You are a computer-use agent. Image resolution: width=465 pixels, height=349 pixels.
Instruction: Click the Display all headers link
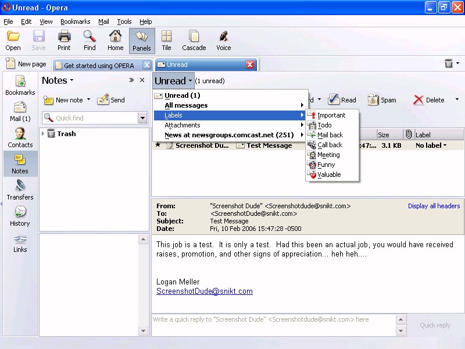pos(434,206)
